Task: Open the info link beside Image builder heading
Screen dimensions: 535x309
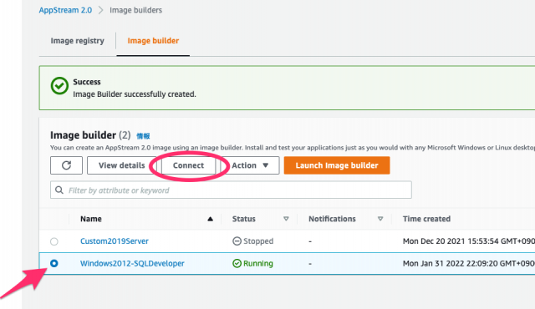Action: [143, 136]
